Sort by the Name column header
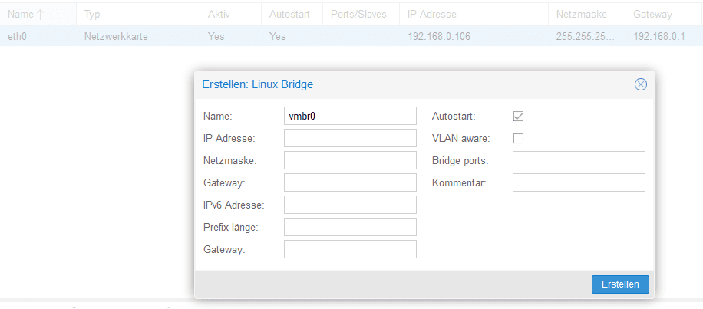This screenshot has height=309, width=703. coord(25,15)
